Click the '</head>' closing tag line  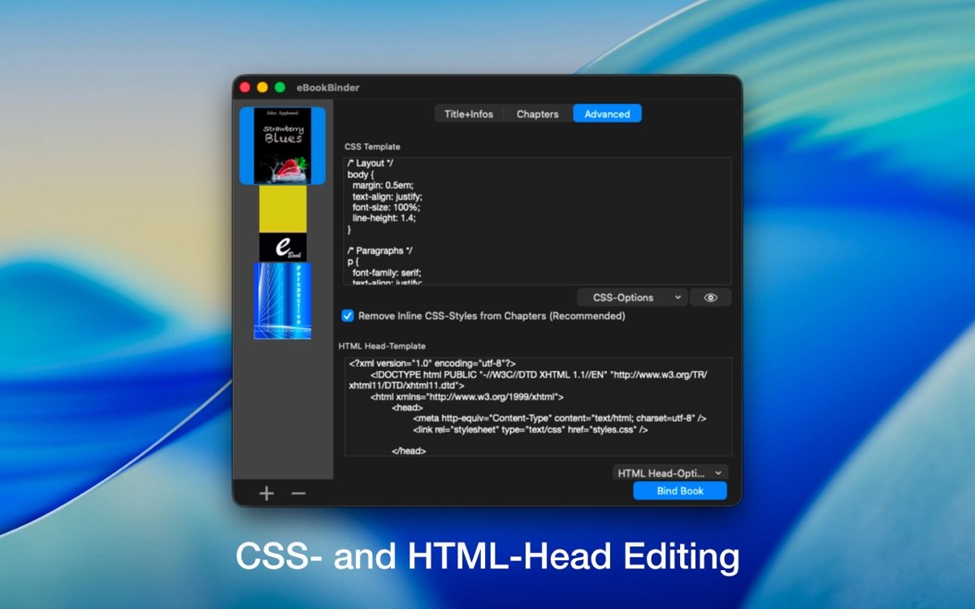pos(409,451)
